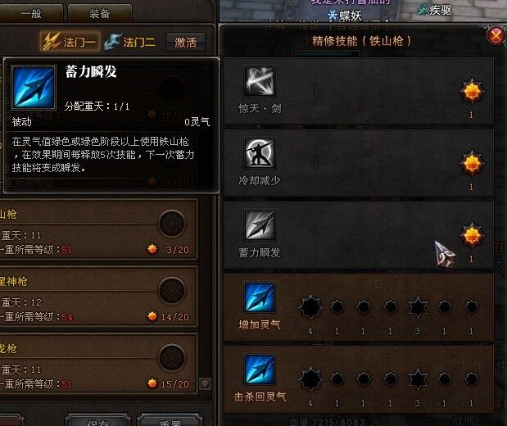Close the 精修技能 panel
This screenshot has height=426, width=507.
click(496, 35)
